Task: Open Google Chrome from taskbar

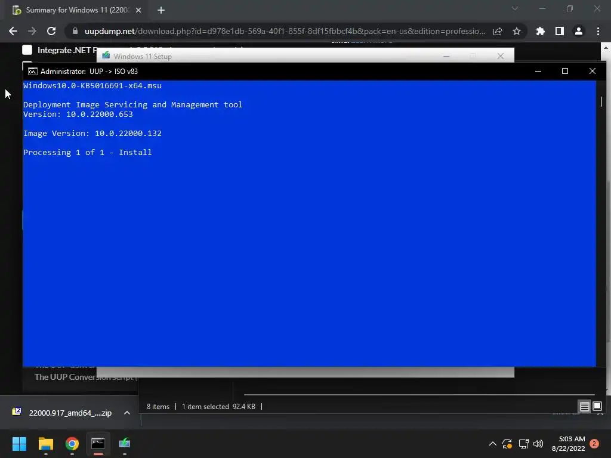Action: pos(72,443)
